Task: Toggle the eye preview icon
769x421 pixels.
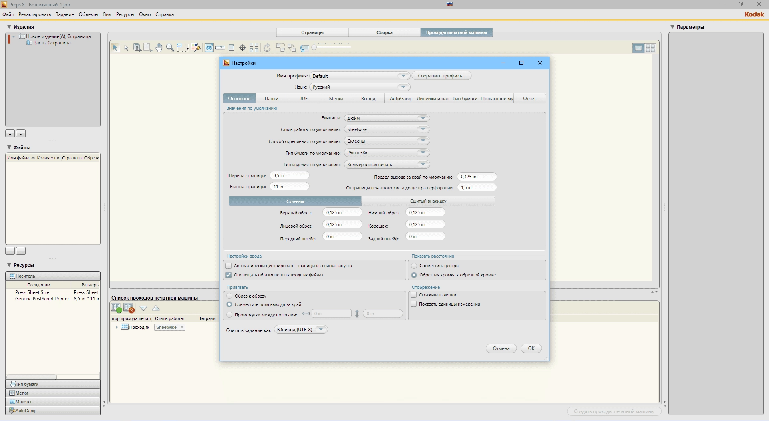Action: point(209,48)
